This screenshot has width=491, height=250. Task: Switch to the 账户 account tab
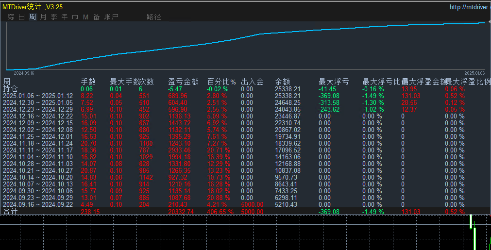[x=111, y=17]
